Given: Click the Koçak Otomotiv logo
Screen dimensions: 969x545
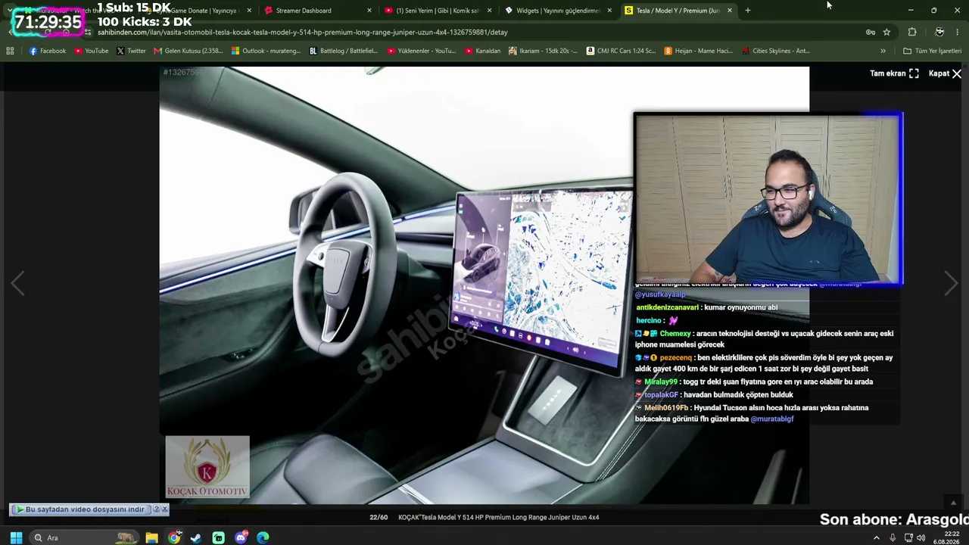Looking at the screenshot, I should point(207,467).
